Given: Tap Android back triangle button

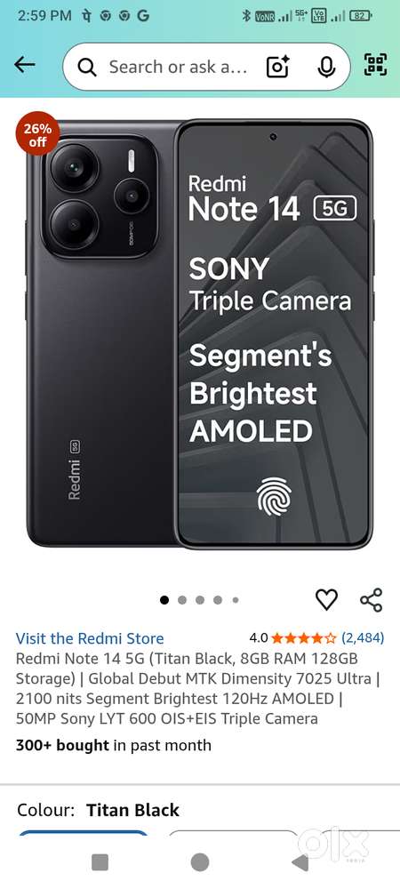Looking at the screenshot, I should pos(300,862).
